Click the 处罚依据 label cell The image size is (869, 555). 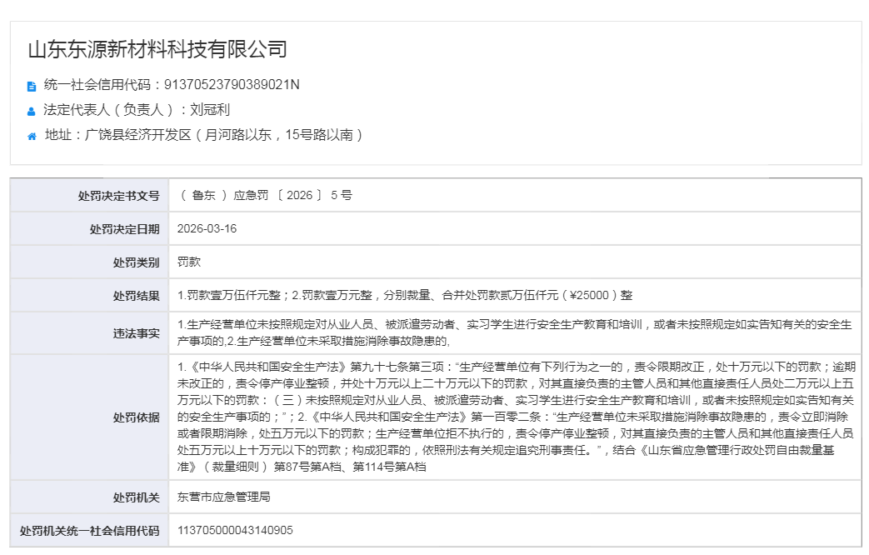click(x=89, y=417)
